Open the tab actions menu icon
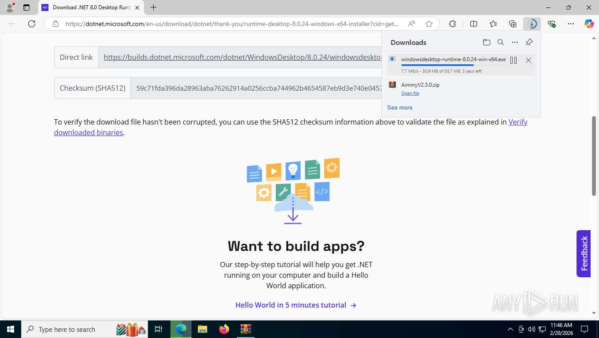599x338 pixels. (26, 7)
